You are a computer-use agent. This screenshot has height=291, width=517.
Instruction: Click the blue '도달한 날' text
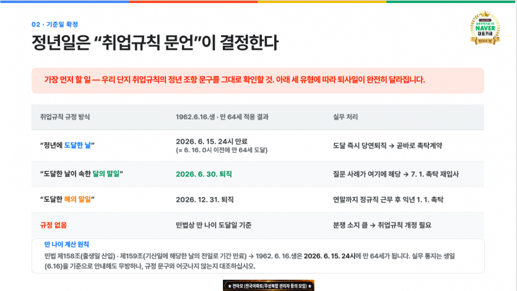point(77,145)
